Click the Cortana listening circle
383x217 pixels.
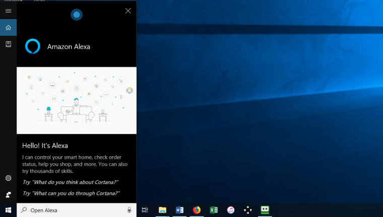point(77,15)
